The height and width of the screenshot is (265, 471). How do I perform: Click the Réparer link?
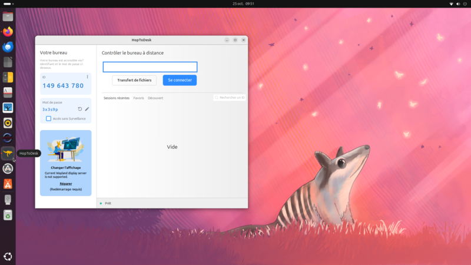coord(66,184)
